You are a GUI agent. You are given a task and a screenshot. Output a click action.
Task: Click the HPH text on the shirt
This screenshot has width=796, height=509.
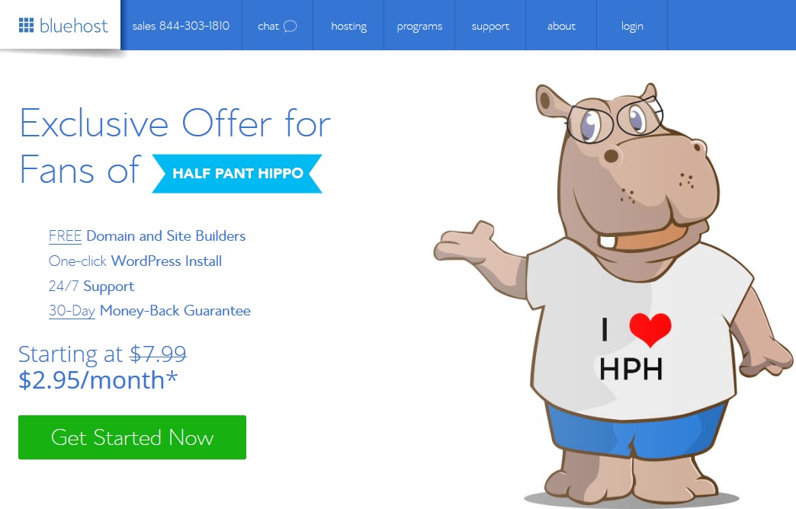point(631,369)
